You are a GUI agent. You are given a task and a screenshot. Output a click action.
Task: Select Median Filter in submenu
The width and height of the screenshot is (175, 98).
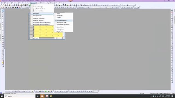(x=63, y=29)
